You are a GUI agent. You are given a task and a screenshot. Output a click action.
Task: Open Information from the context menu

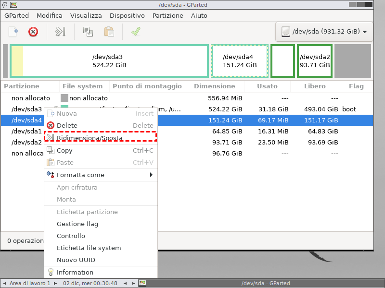pyautogui.click(x=101, y=272)
